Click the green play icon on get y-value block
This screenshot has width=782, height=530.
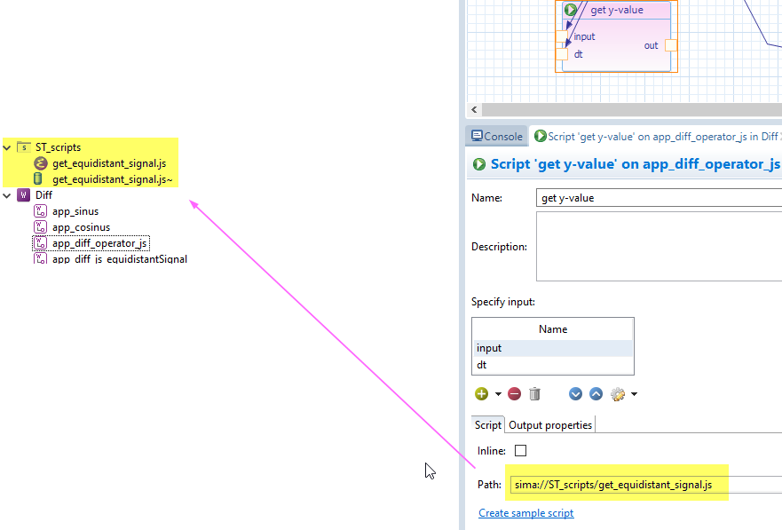click(x=571, y=10)
